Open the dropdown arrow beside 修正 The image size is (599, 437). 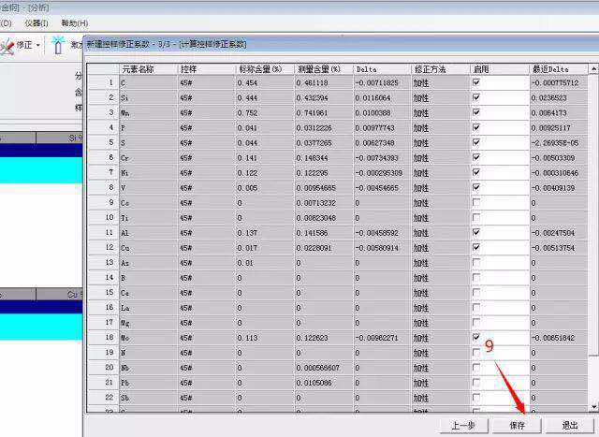tap(38, 45)
